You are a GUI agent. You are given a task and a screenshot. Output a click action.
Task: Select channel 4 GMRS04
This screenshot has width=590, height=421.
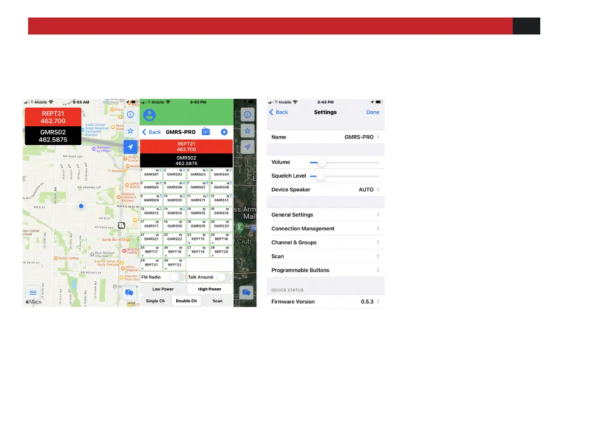[221, 174]
